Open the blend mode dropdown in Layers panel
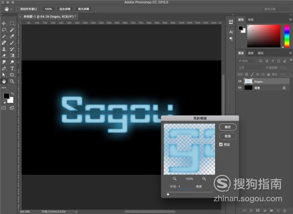 click(250, 68)
